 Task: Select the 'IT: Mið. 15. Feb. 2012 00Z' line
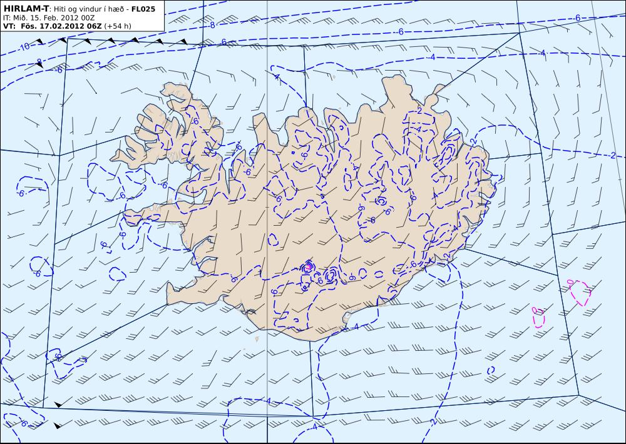coord(49,18)
